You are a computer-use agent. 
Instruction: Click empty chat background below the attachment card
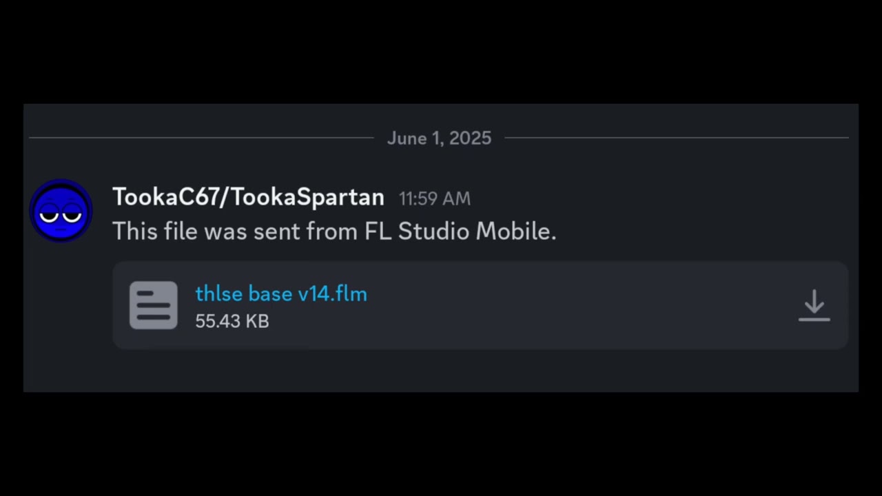(x=441, y=372)
